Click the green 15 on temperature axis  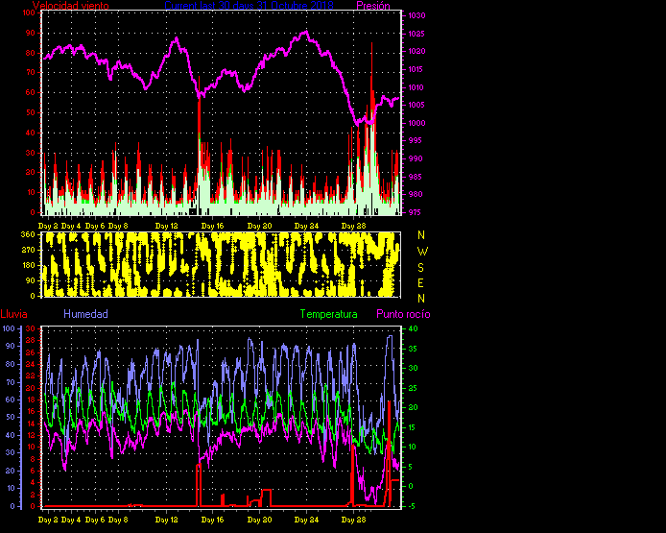point(413,427)
